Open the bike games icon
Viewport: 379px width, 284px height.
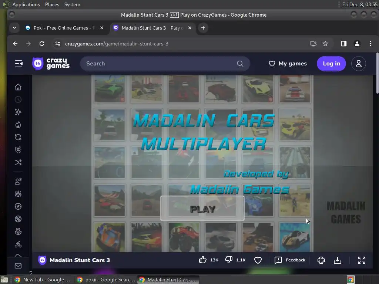pyautogui.click(x=18, y=244)
